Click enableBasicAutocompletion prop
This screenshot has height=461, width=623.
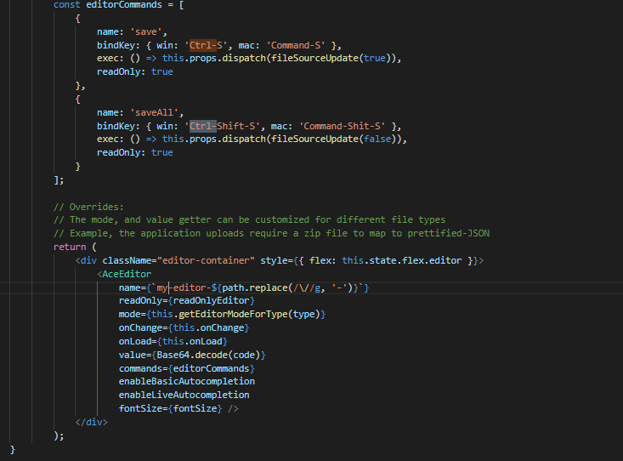point(187,381)
